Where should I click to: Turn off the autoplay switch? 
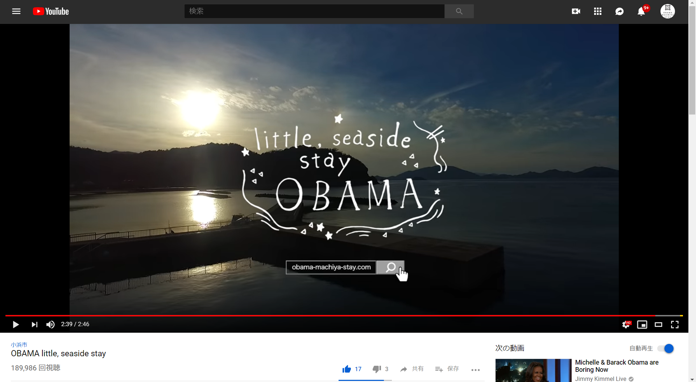[x=666, y=349]
